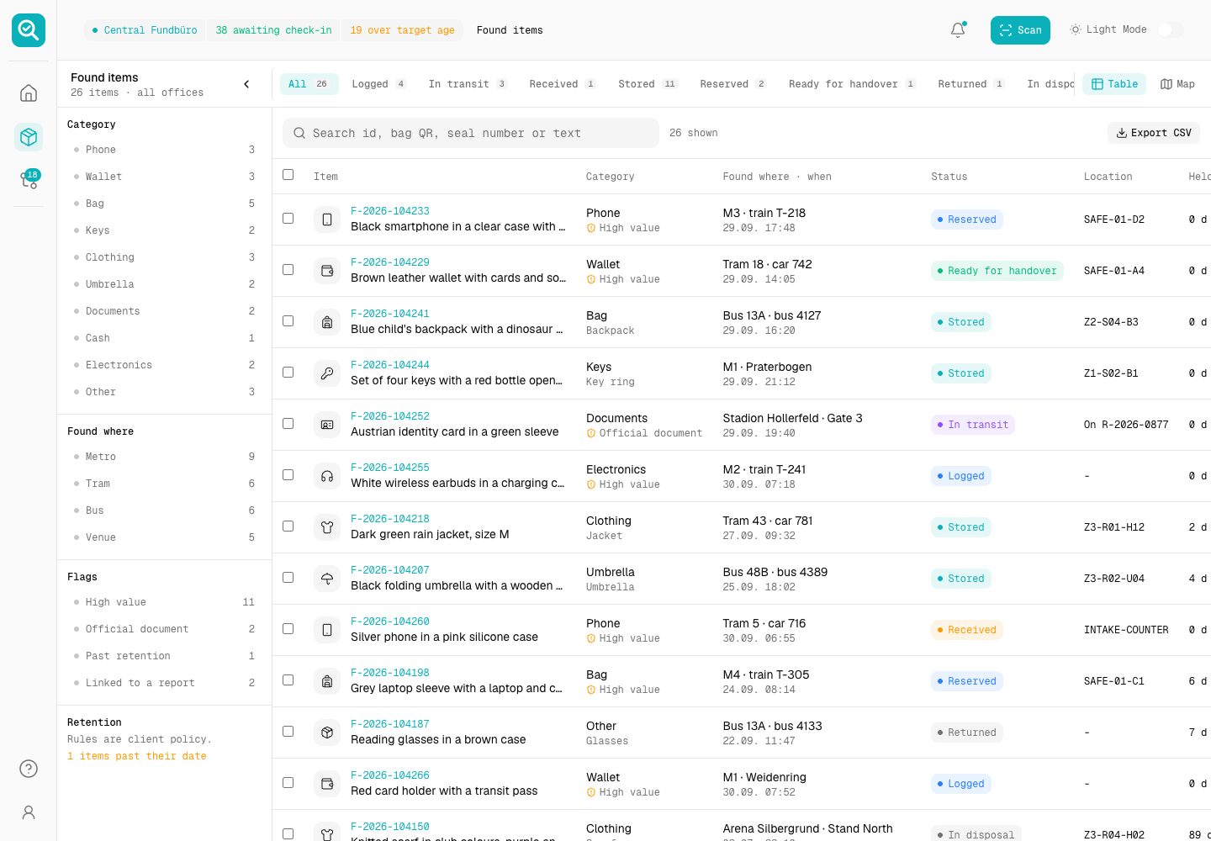
Task: Collapse the Found items filter panel
Action: click(x=246, y=84)
